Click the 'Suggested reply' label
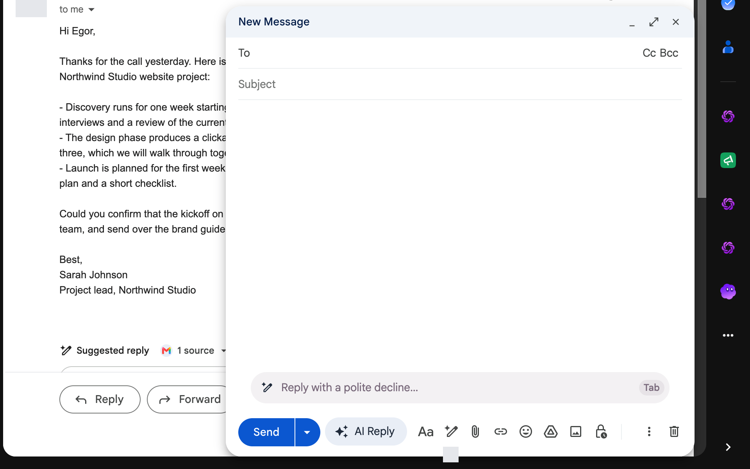750x469 pixels. tap(112, 351)
